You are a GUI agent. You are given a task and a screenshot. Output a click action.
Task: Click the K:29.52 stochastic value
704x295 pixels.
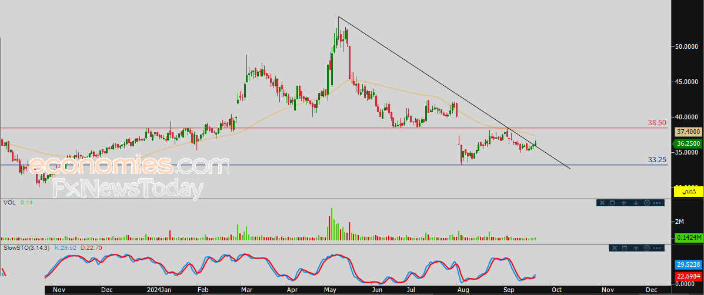coord(65,247)
